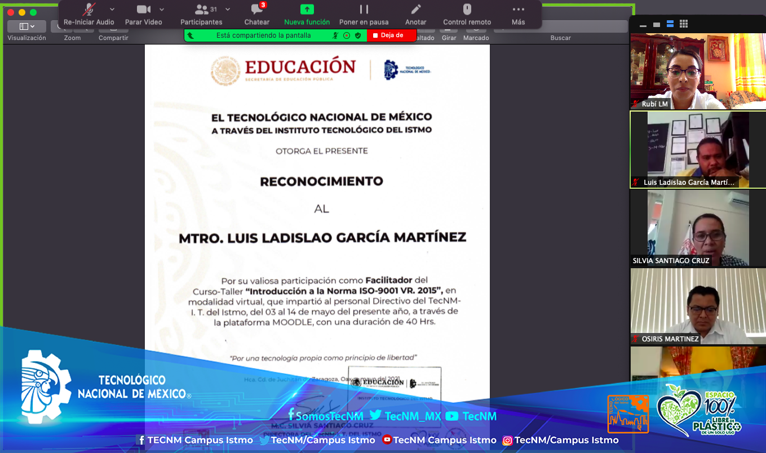The image size is (766, 453).
Task: Click muted mic icon beside Luis Ladislao
Action: pyautogui.click(x=636, y=183)
